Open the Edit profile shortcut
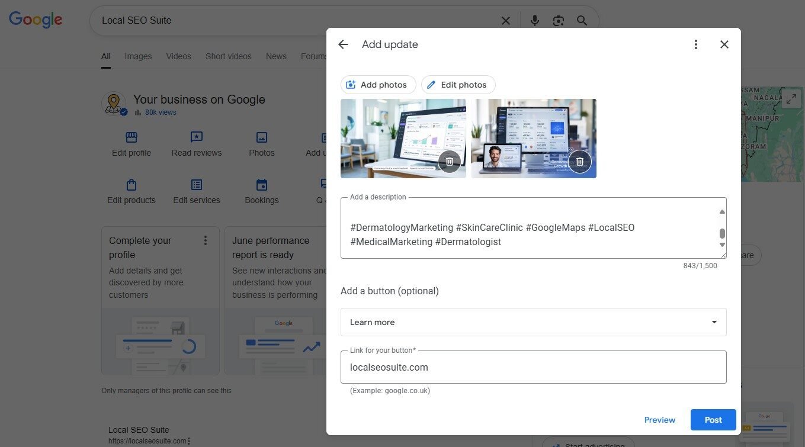 click(x=132, y=144)
